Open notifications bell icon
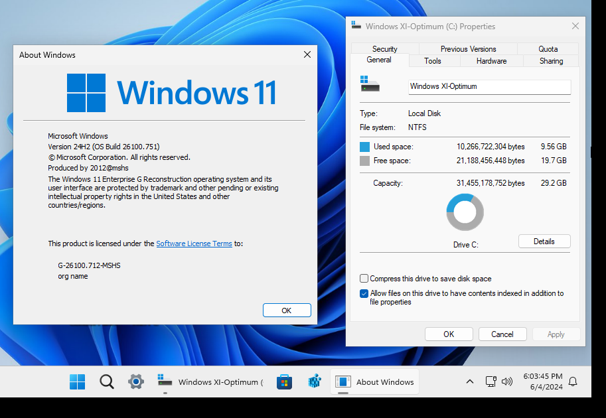 coord(573,382)
